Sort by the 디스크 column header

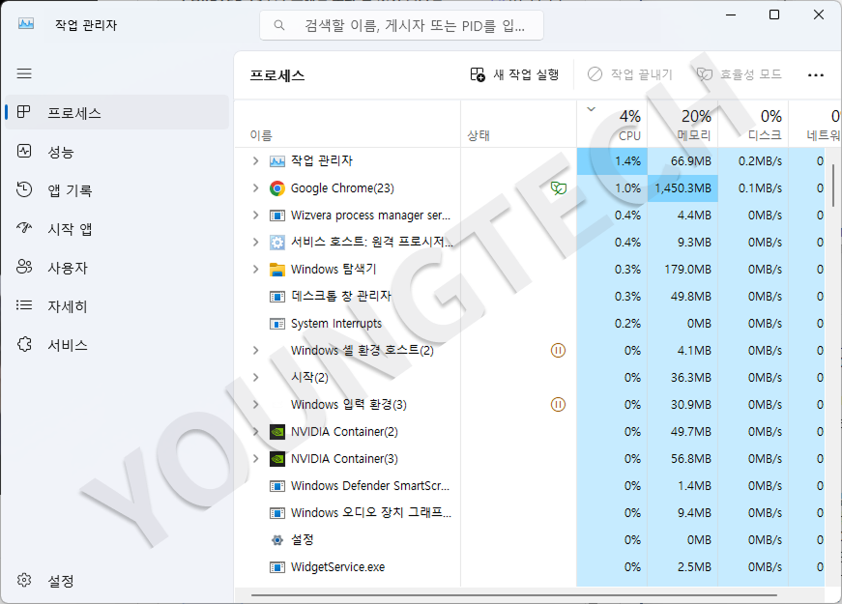coord(753,124)
